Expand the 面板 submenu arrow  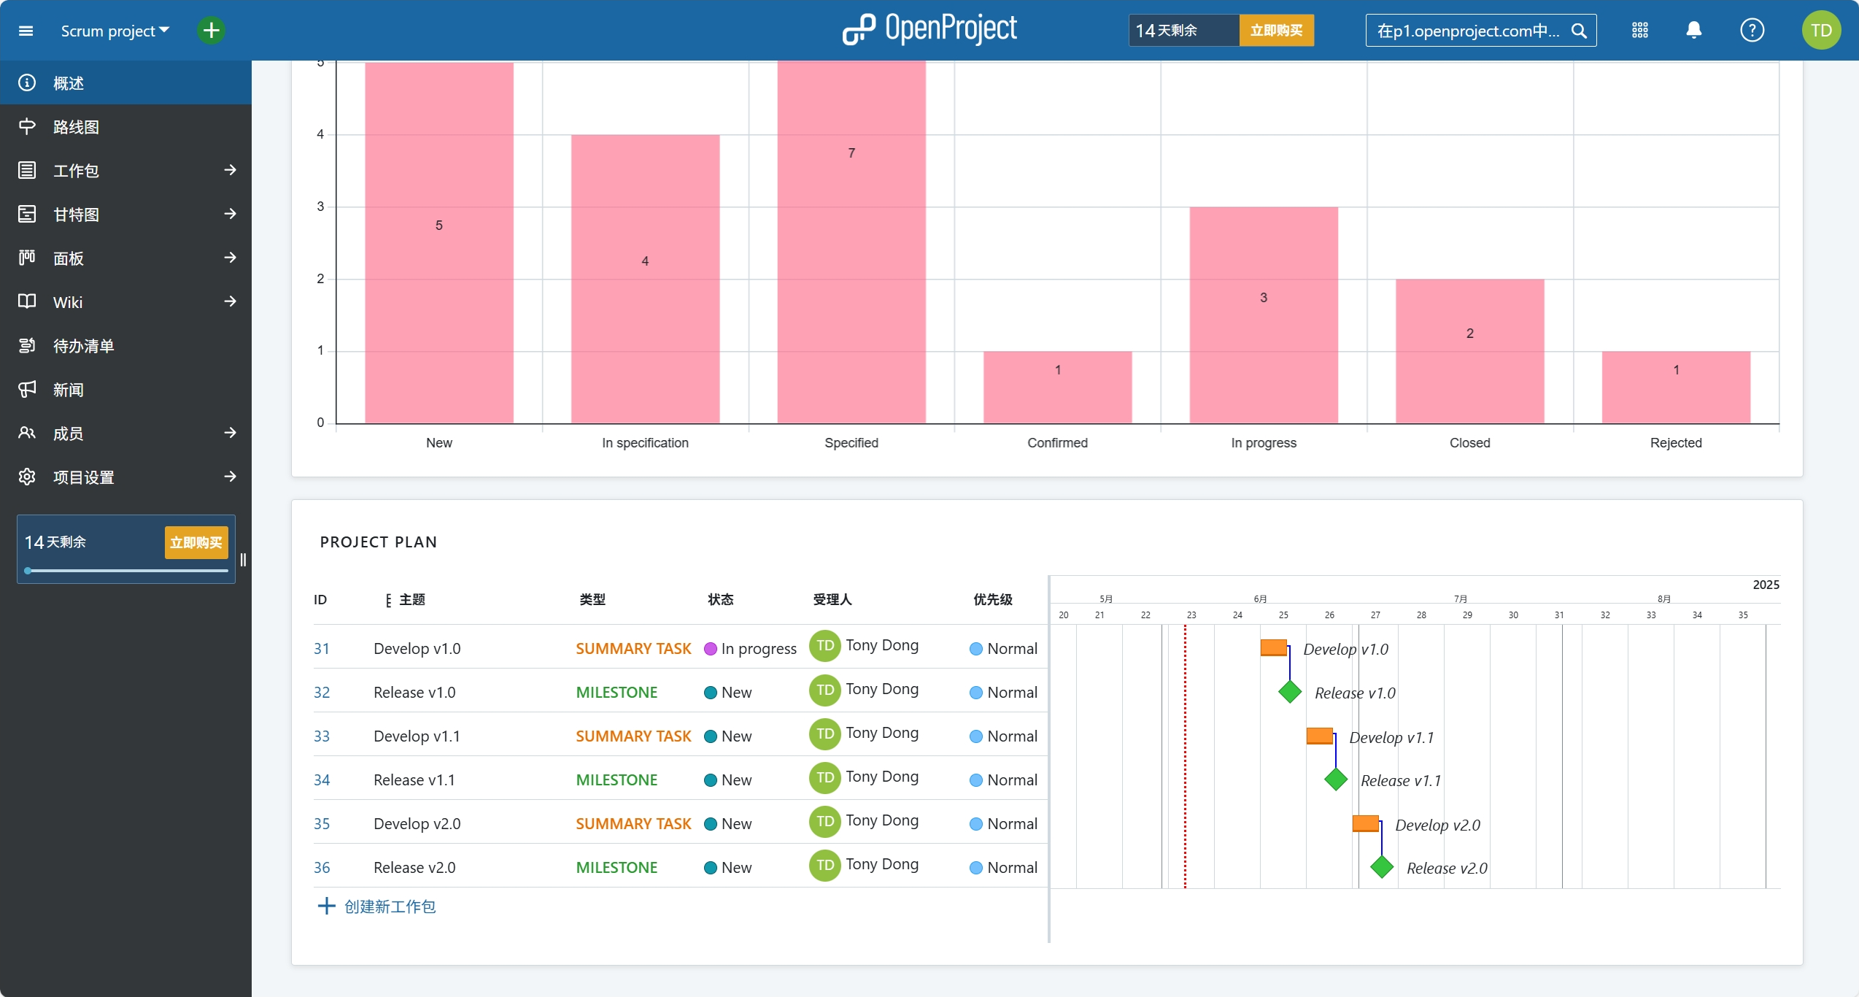pyautogui.click(x=231, y=258)
